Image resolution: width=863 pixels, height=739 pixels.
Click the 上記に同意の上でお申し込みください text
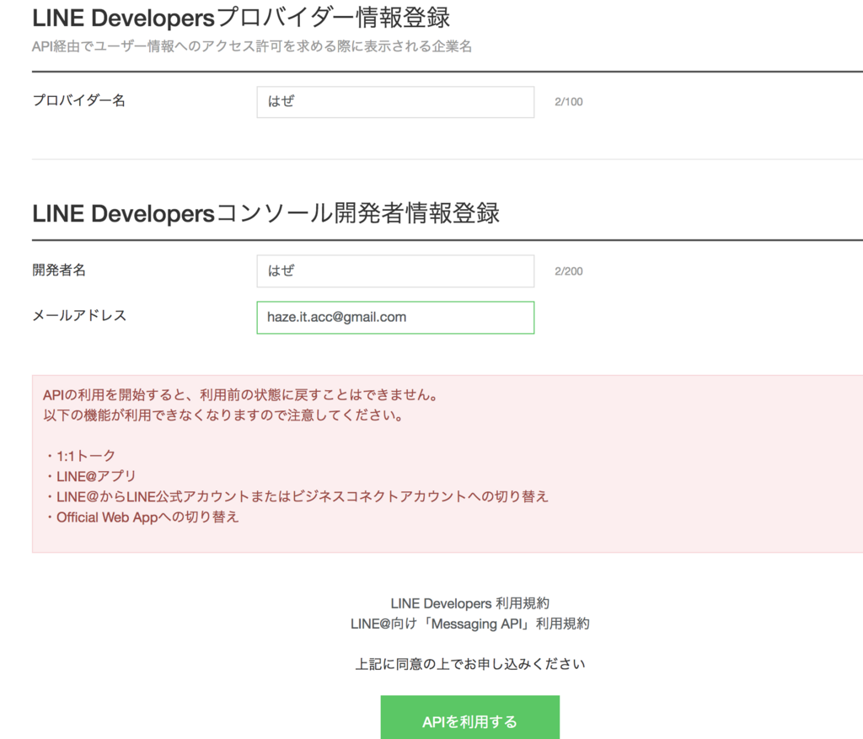coord(470,664)
